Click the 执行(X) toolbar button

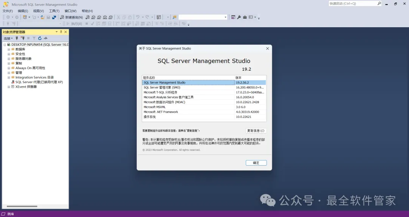click(74, 24)
